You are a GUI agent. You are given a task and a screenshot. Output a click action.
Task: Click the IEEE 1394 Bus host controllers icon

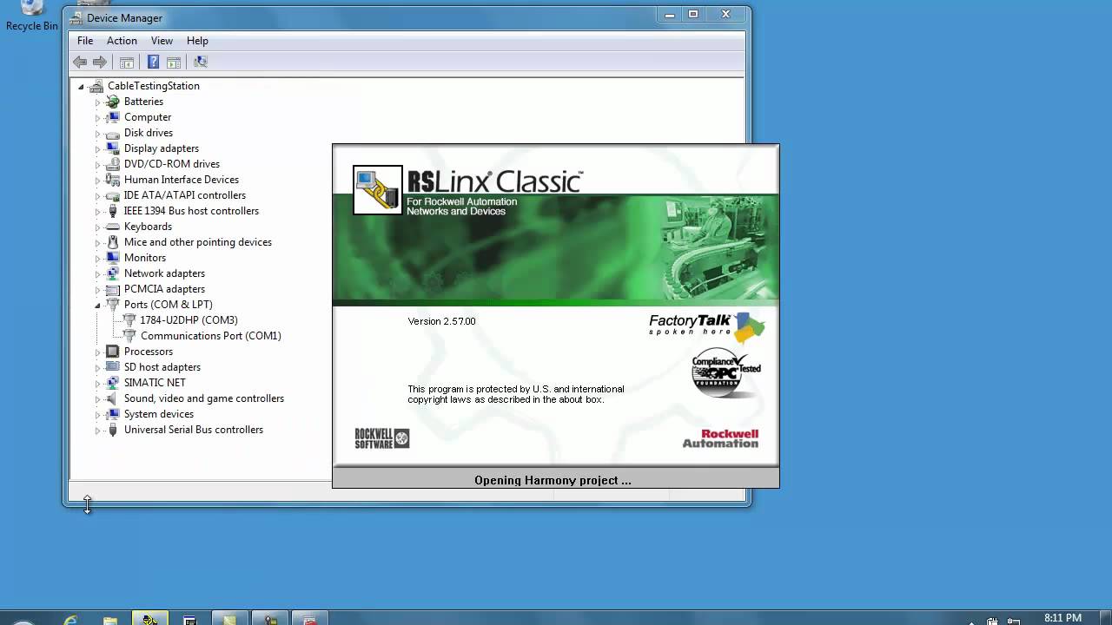(112, 211)
